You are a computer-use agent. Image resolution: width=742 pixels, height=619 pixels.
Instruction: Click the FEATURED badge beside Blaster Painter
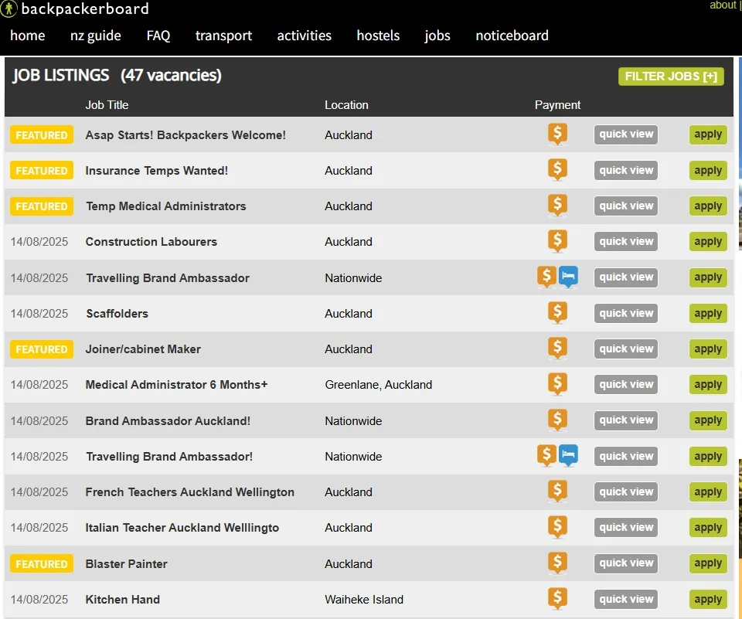click(x=42, y=563)
